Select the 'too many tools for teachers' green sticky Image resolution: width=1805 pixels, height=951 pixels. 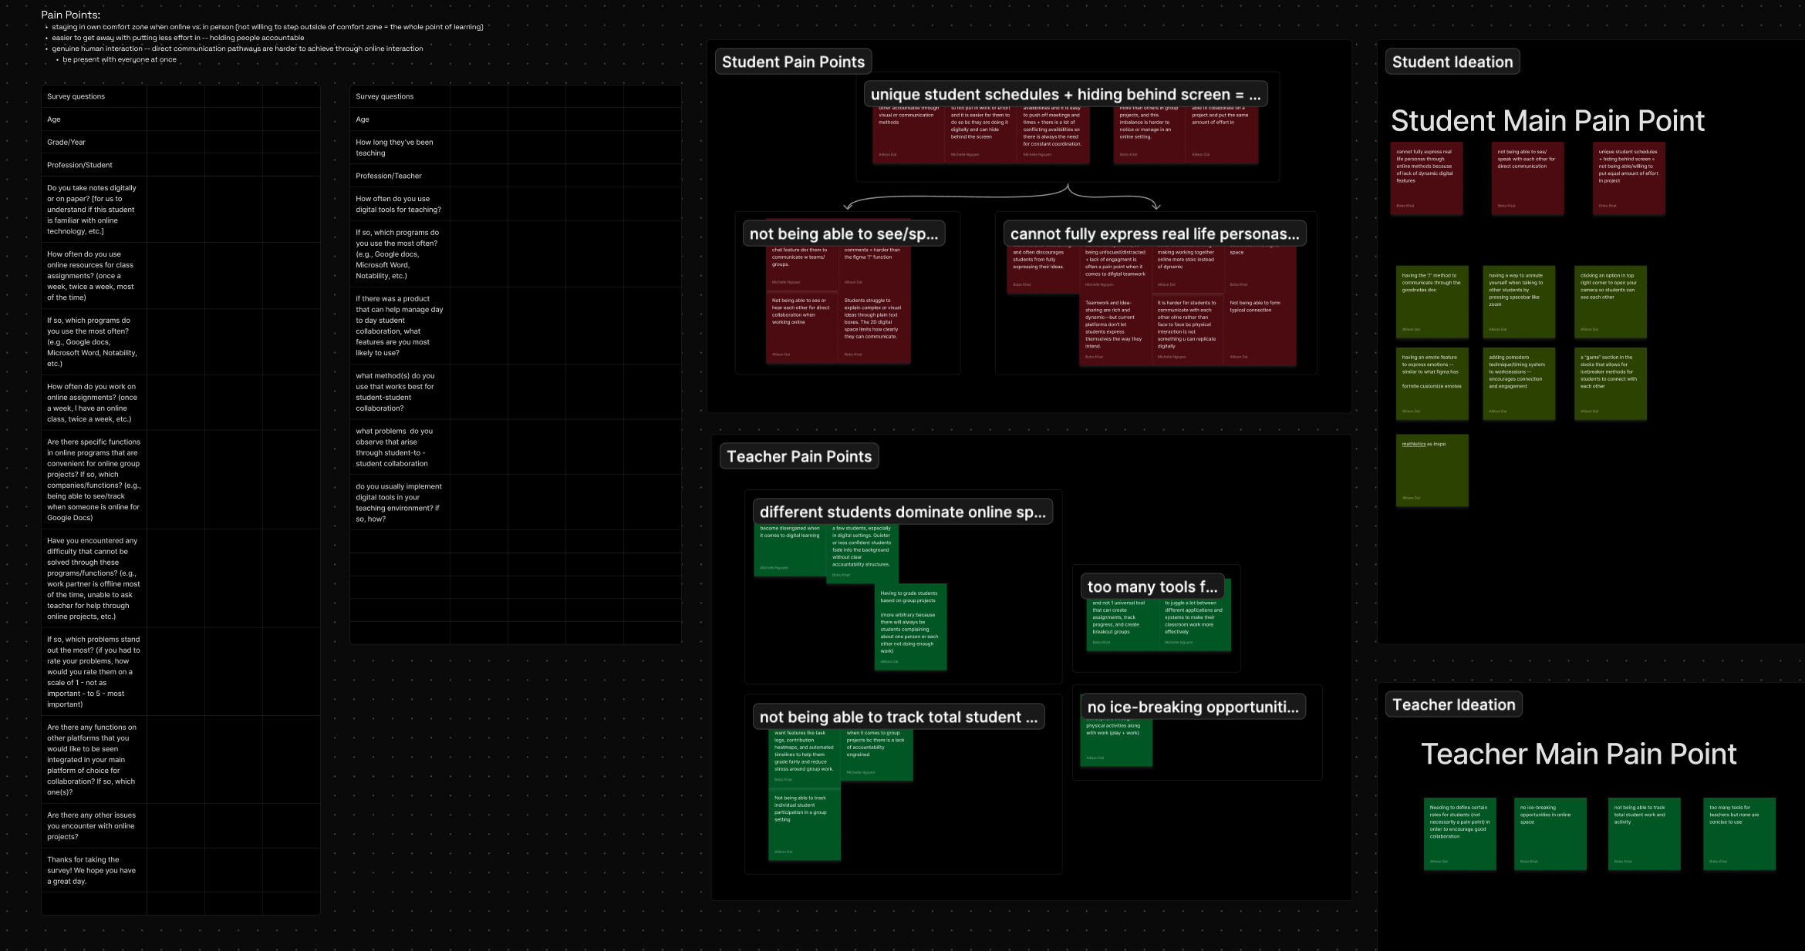pyautogui.click(x=1739, y=834)
